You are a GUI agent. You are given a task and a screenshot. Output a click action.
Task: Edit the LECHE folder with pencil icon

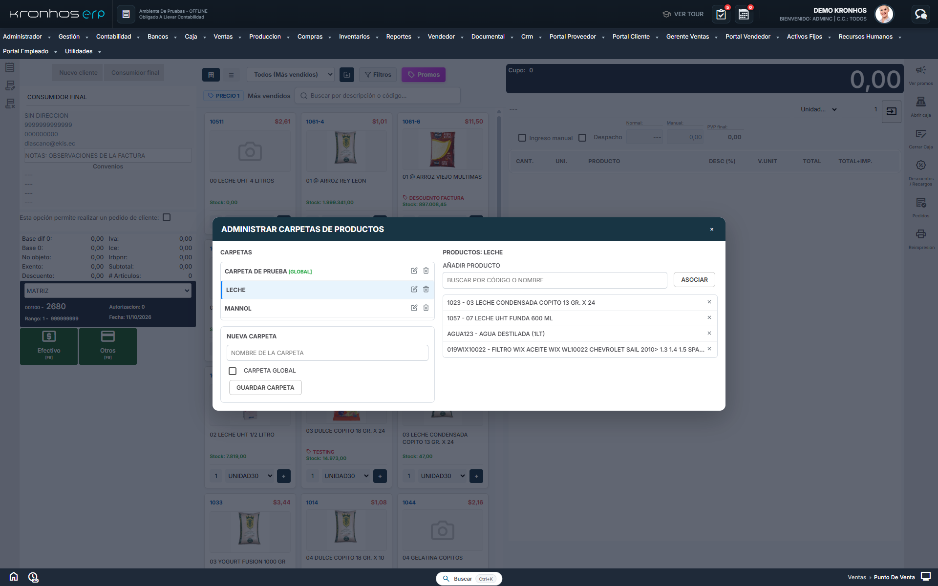coord(414,290)
